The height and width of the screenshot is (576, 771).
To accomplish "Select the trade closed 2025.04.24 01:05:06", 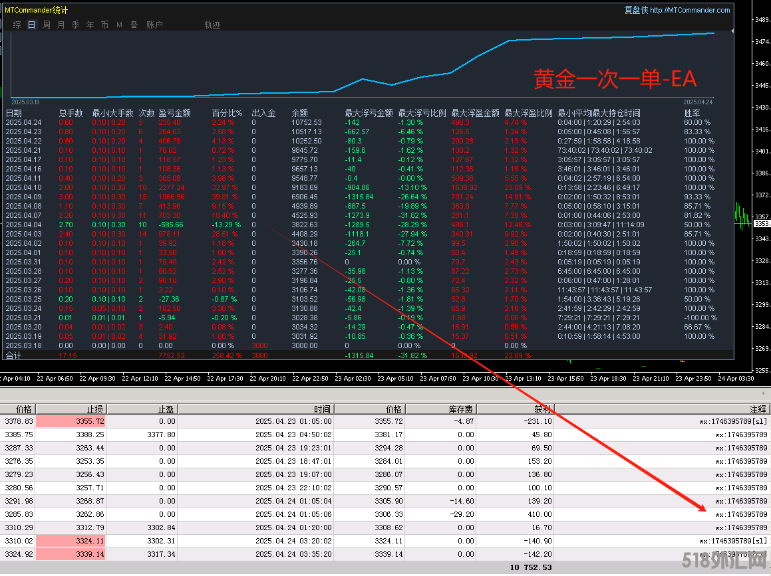I will (385, 515).
